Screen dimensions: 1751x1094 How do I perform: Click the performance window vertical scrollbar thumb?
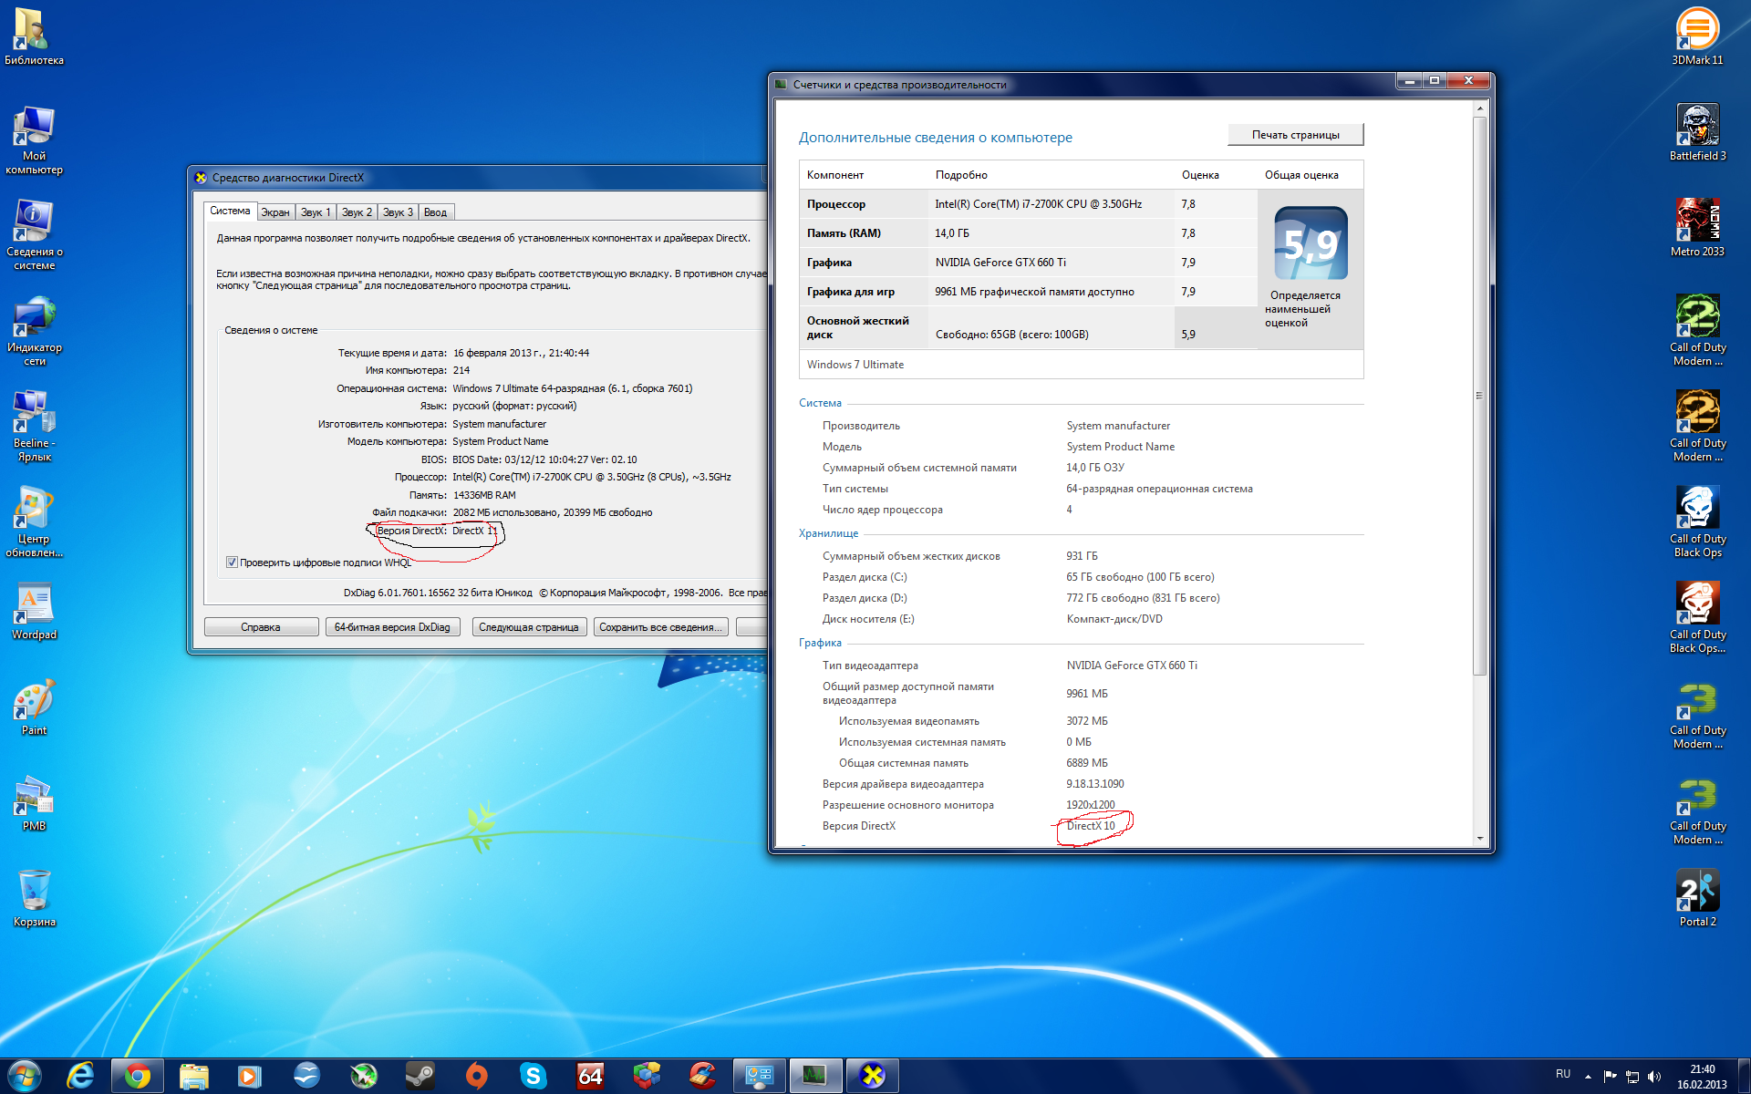pyautogui.click(x=1479, y=396)
